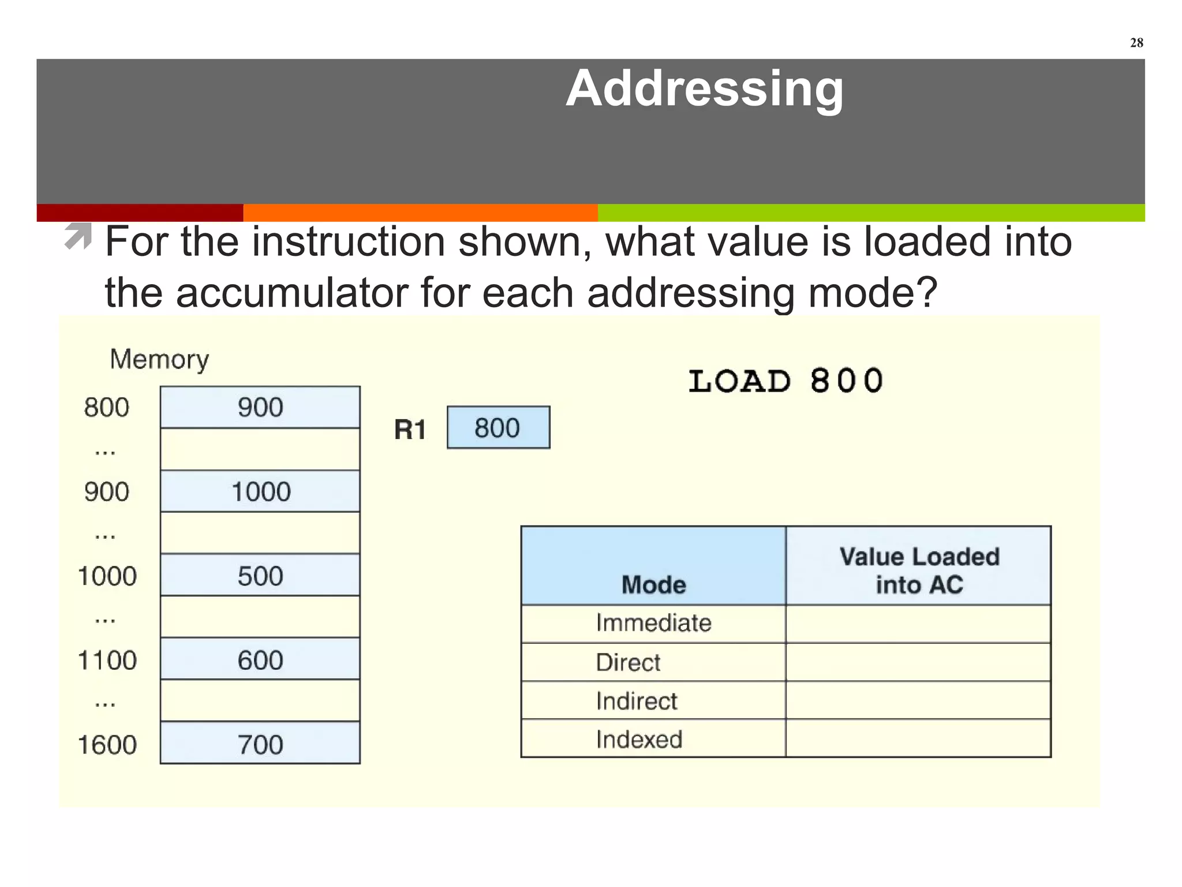
Task: Click the green stripe segment
Action: pos(871,213)
